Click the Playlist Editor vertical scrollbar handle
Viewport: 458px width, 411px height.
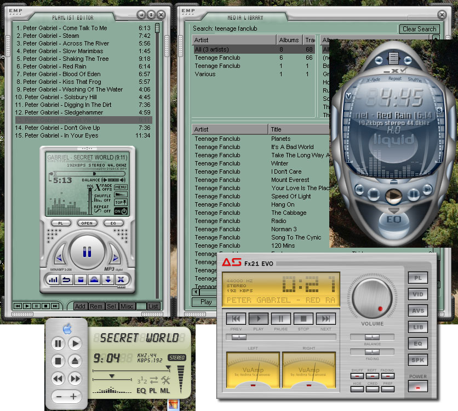pos(157,28)
